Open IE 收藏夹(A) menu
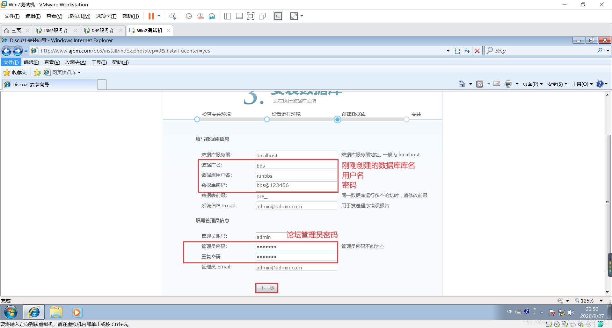Viewport: 612px width, 328px height. [76, 62]
